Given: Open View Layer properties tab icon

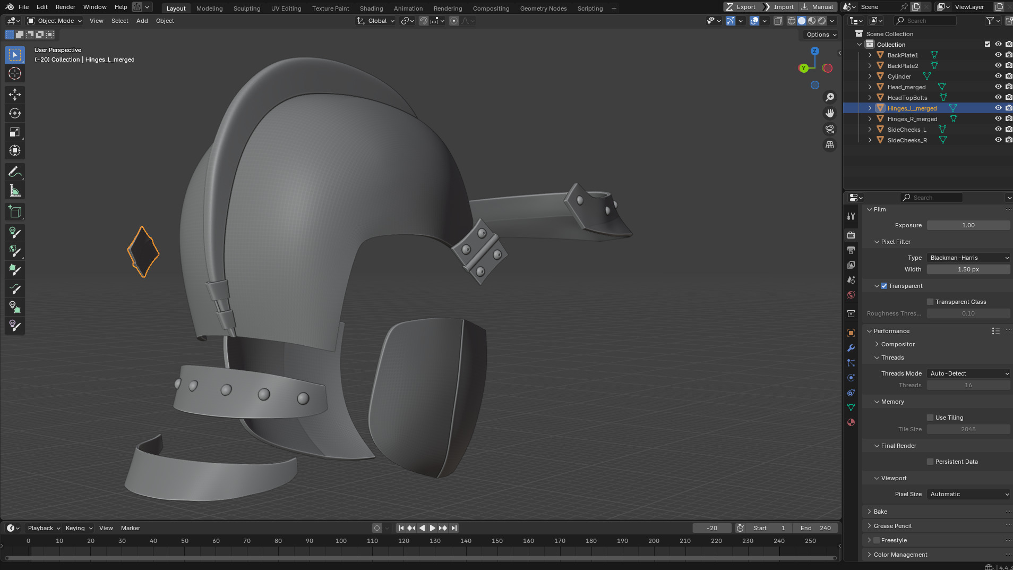Looking at the screenshot, I should pos(851,265).
